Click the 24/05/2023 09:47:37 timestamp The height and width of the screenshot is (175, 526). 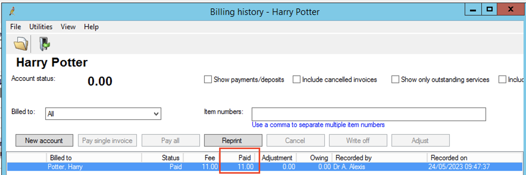click(x=459, y=167)
